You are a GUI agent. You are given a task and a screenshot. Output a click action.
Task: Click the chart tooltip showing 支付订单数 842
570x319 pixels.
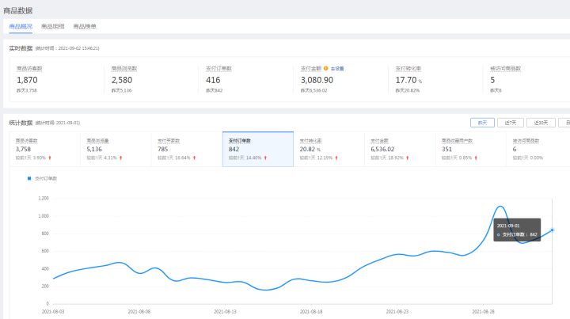(517, 230)
